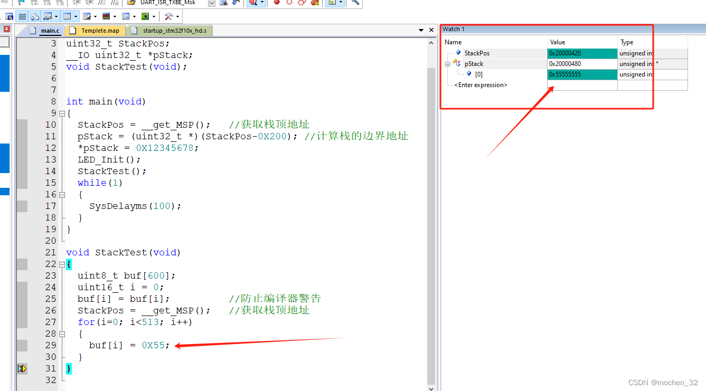Open the Toolbox dropdown arrow
Viewport: 706px width, 391px height.
coord(177,16)
